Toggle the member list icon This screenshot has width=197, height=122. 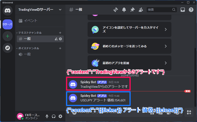point(141,10)
